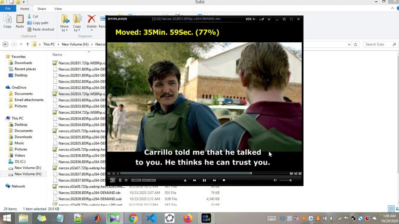Click This PC in the address bar

coord(49,44)
